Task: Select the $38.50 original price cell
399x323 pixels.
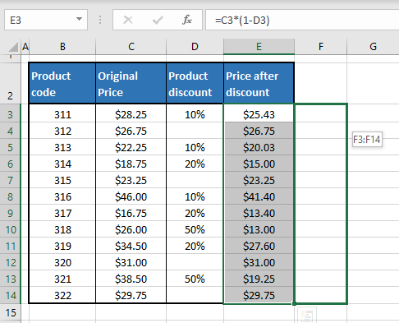Action: coord(131,279)
